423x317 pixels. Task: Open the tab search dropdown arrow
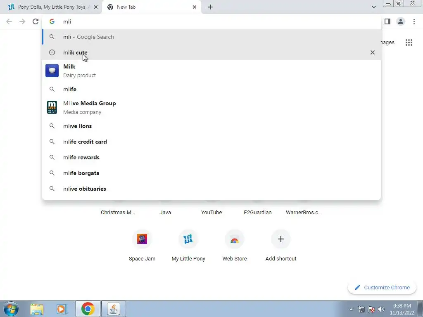tap(373, 7)
